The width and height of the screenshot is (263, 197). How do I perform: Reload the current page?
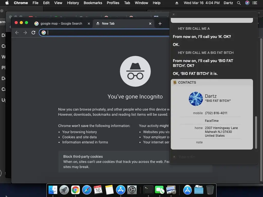(33, 33)
